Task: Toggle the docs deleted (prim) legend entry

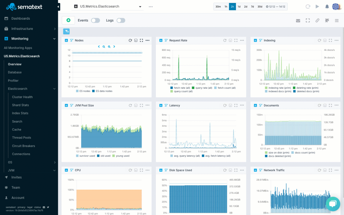Action: 278,156
